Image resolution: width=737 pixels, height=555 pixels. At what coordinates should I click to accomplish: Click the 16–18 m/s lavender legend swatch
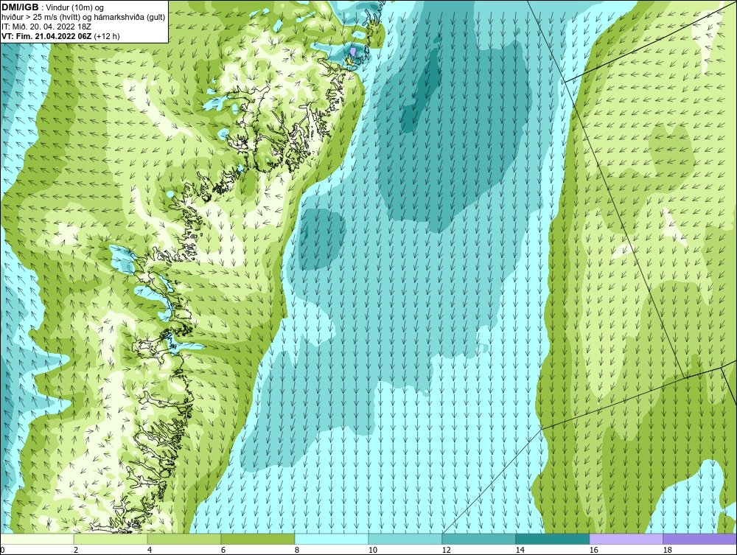coord(626,539)
